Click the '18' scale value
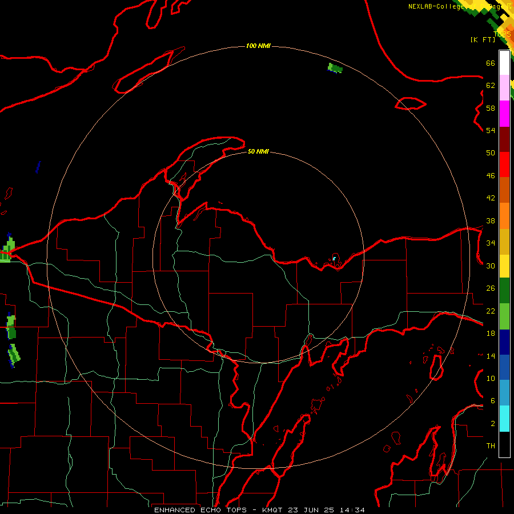 tap(491, 334)
